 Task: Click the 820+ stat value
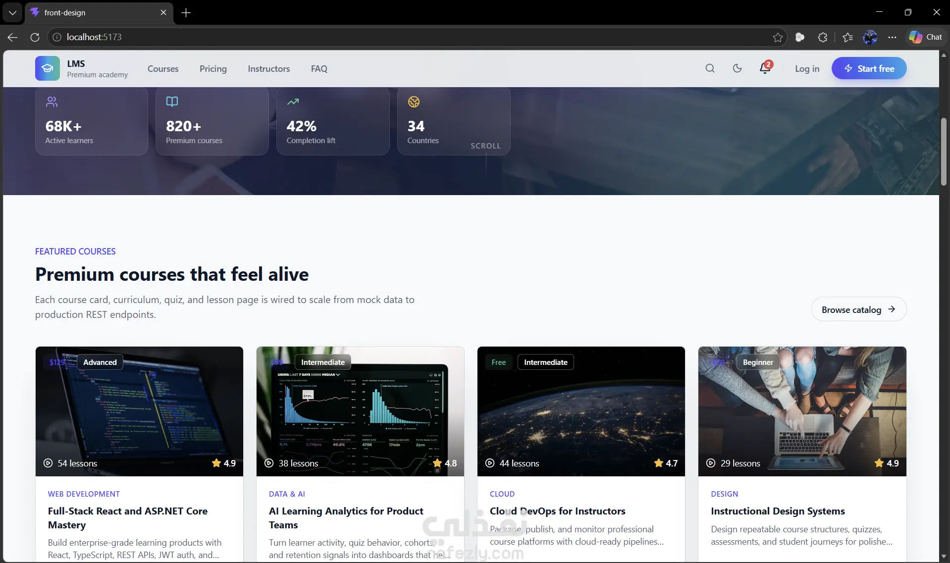pyautogui.click(x=183, y=126)
